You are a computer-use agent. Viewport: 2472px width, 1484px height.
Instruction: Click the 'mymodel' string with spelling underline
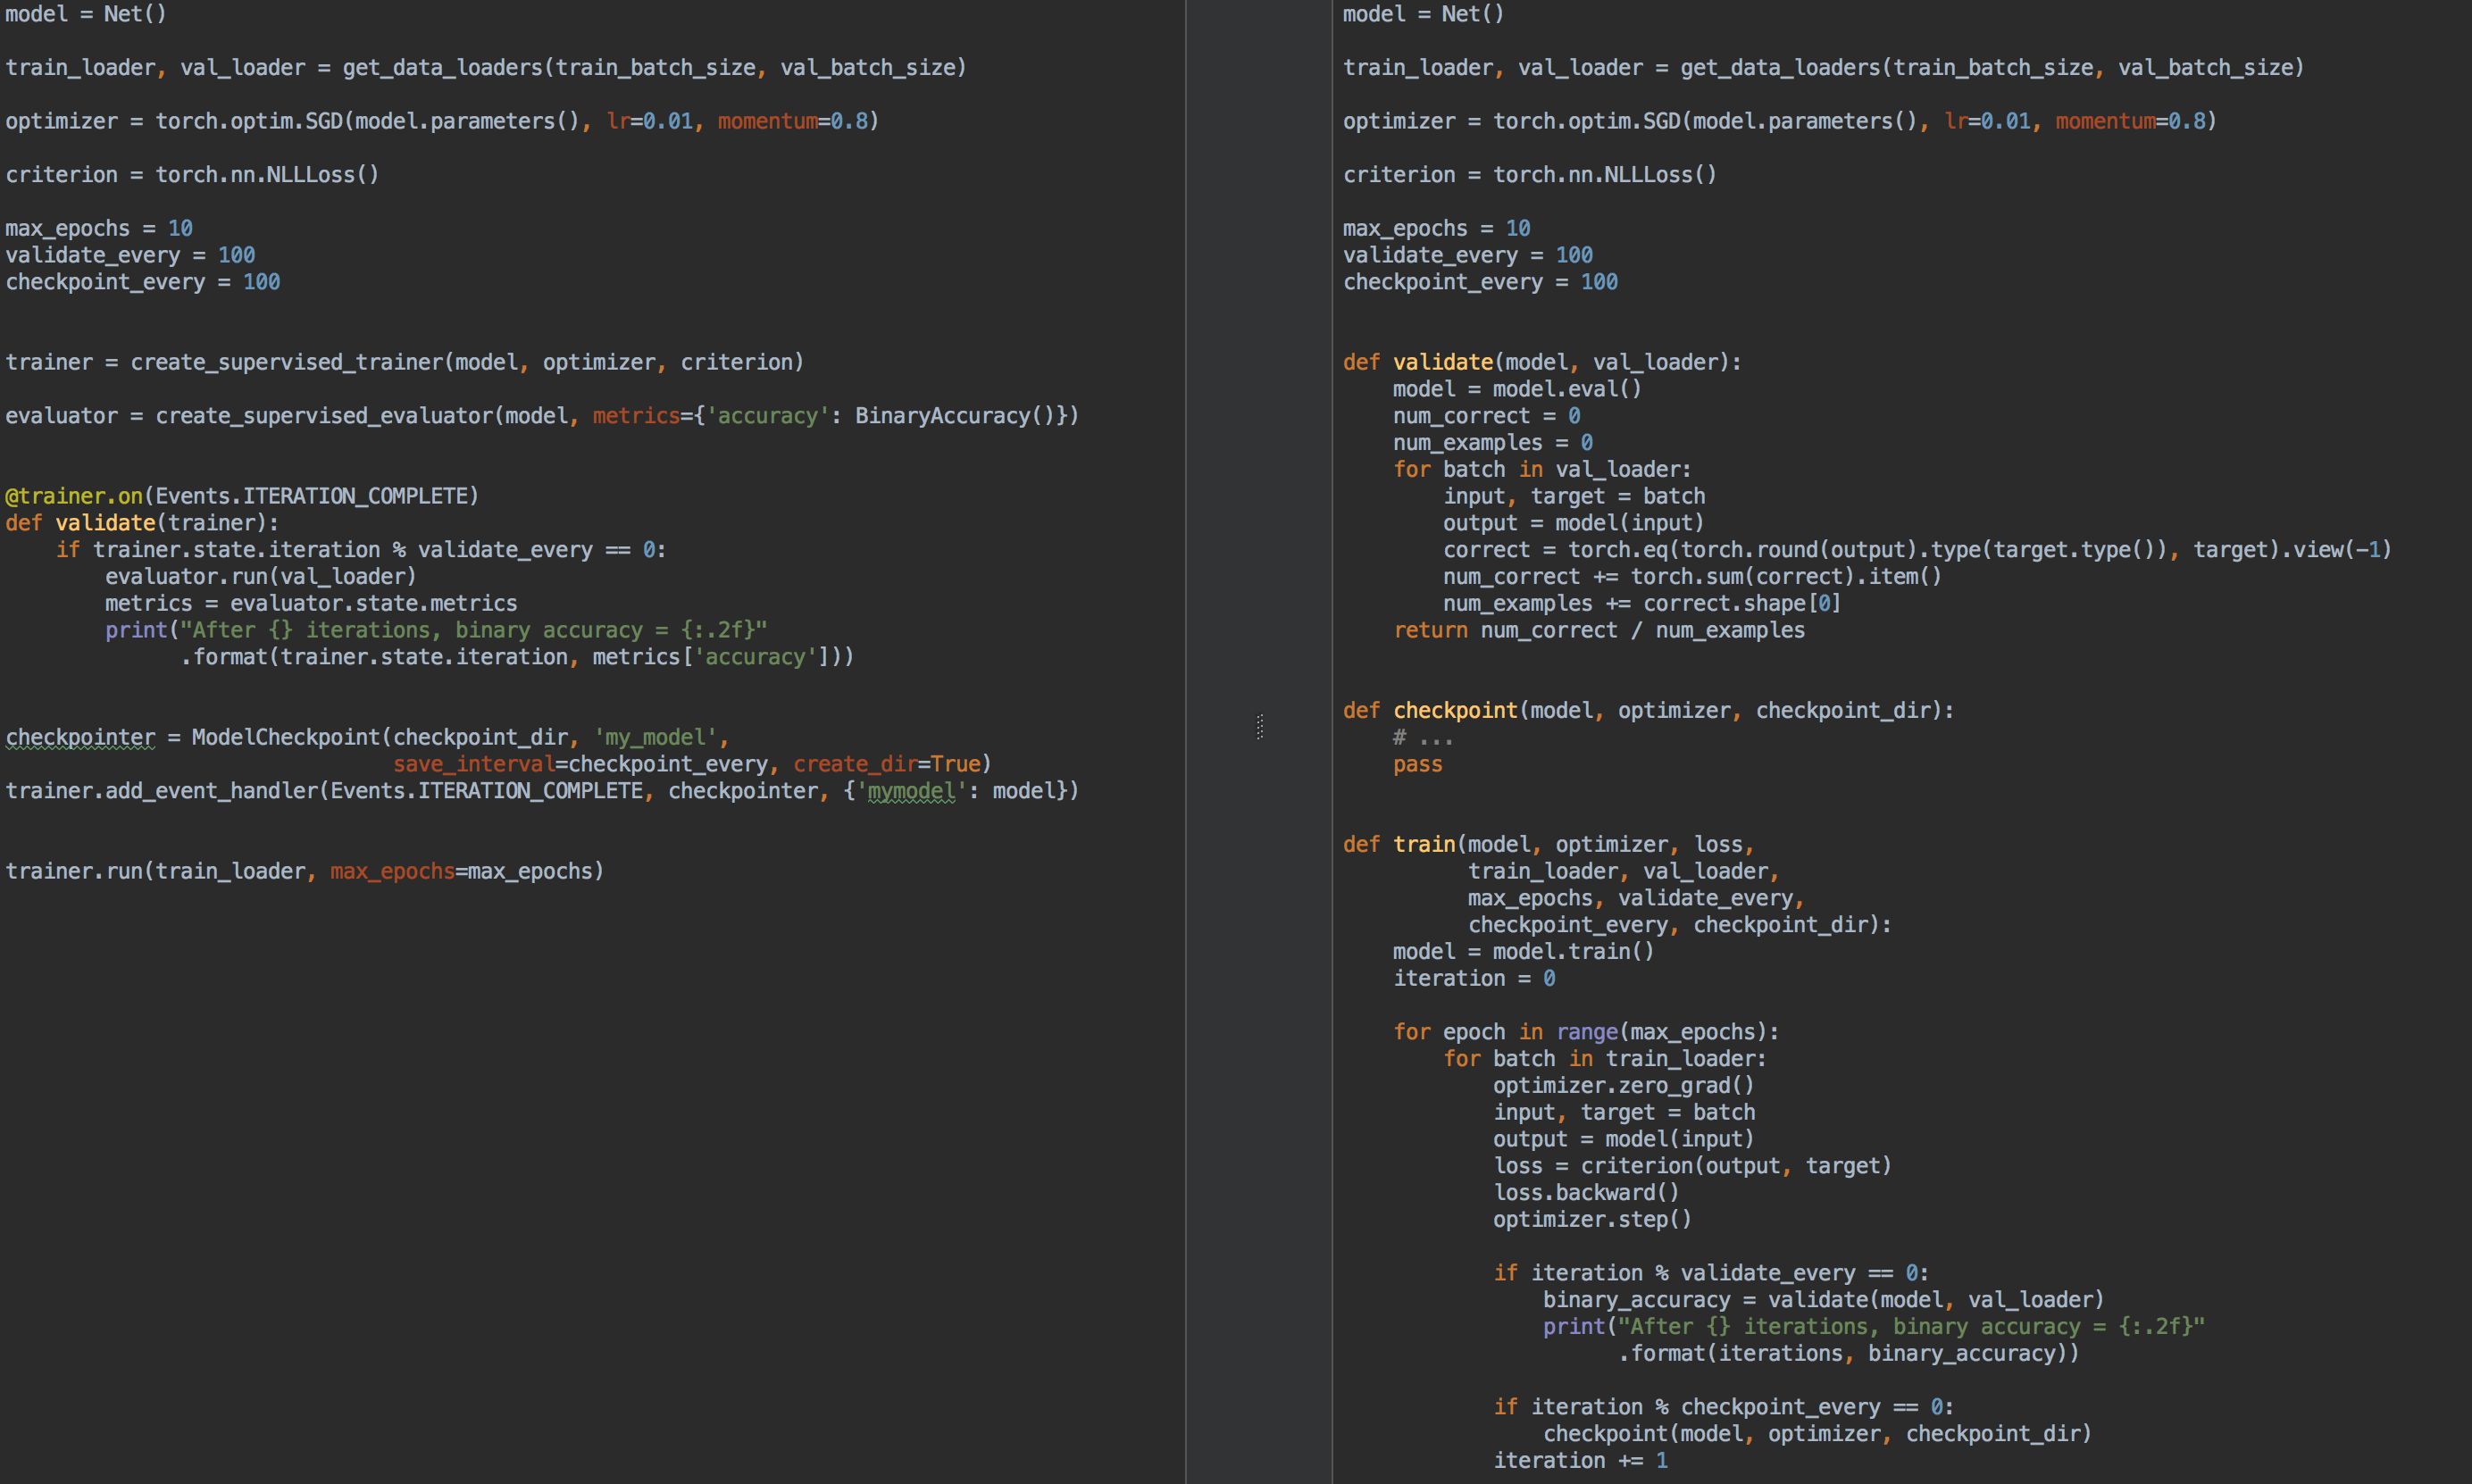911,791
